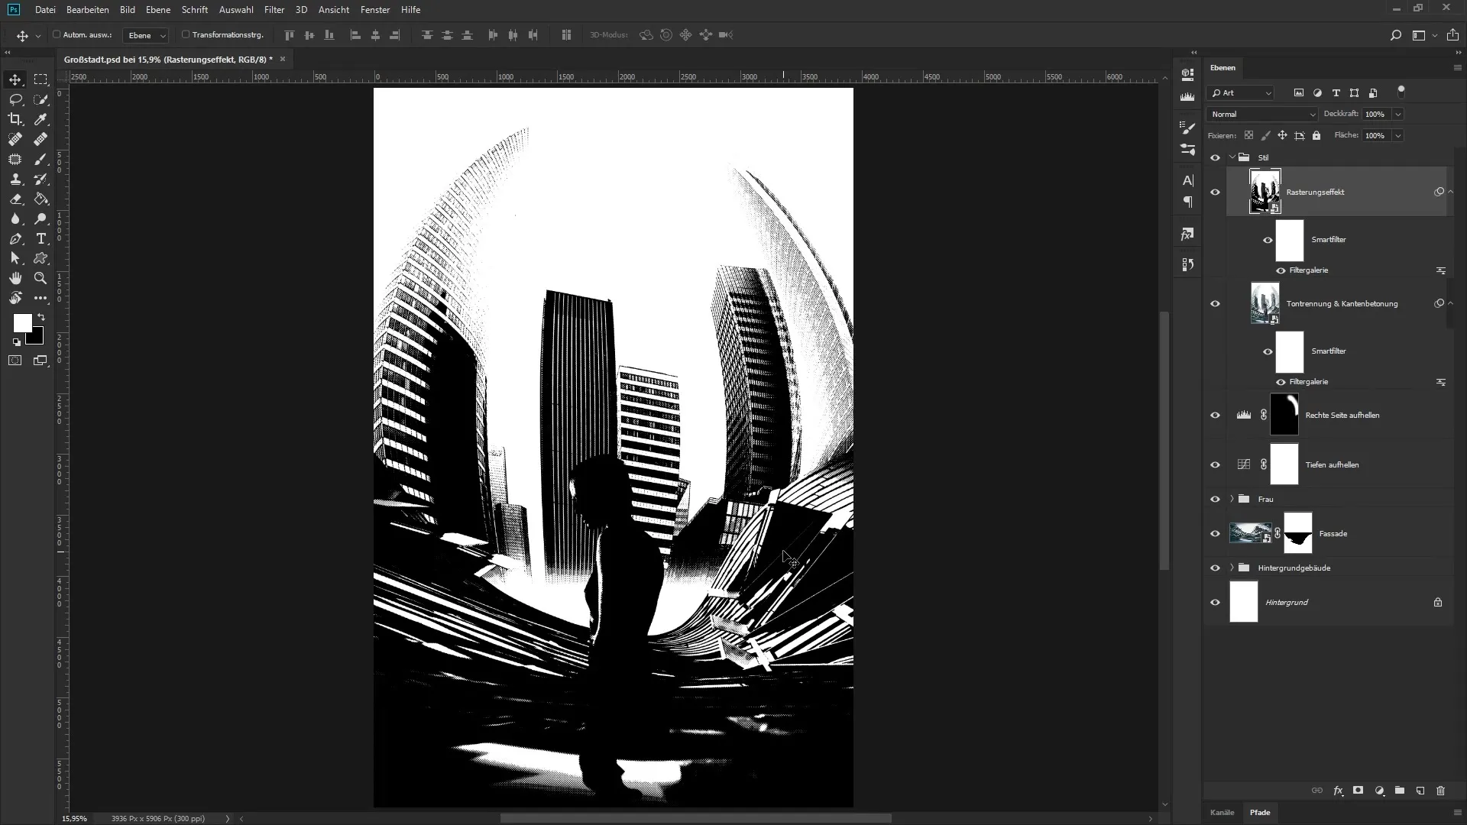Click the search icon in options bar

coord(1395,35)
